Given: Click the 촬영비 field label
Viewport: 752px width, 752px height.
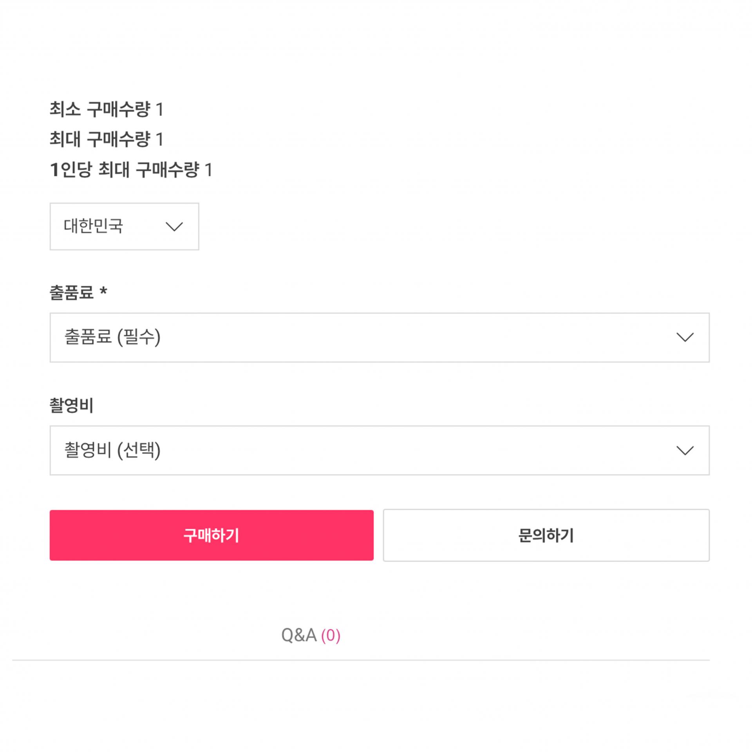Looking at the screenshot, I should tap(72, 405).
